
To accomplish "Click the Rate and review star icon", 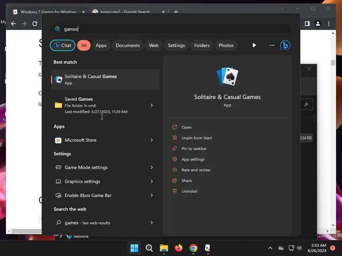I will pos(174,170).
